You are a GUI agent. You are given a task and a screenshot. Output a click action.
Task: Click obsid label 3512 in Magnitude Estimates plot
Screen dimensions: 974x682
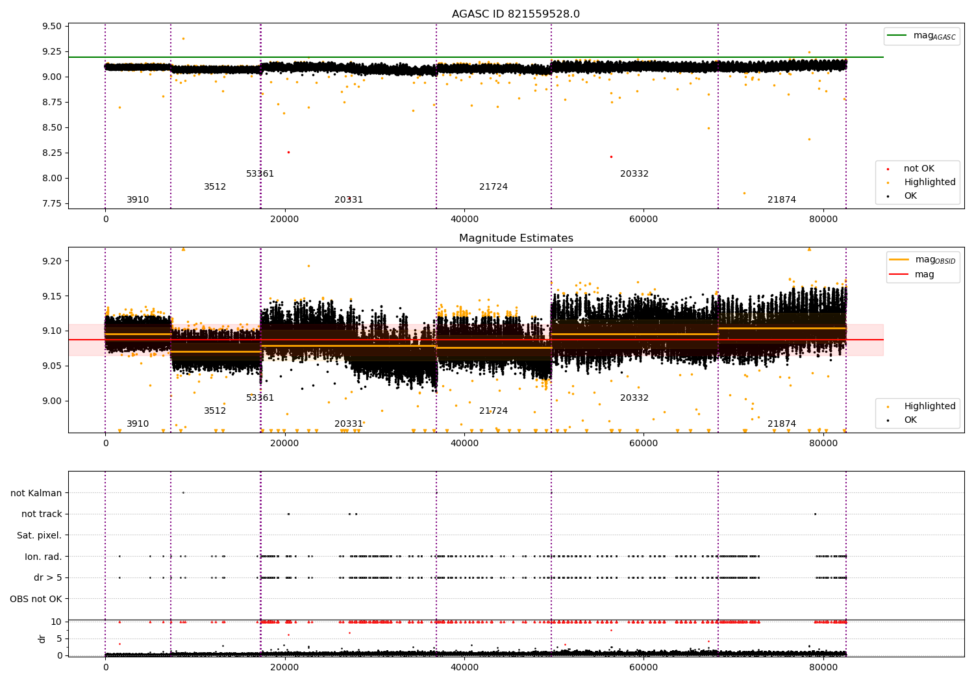click(x=215, y=411)
